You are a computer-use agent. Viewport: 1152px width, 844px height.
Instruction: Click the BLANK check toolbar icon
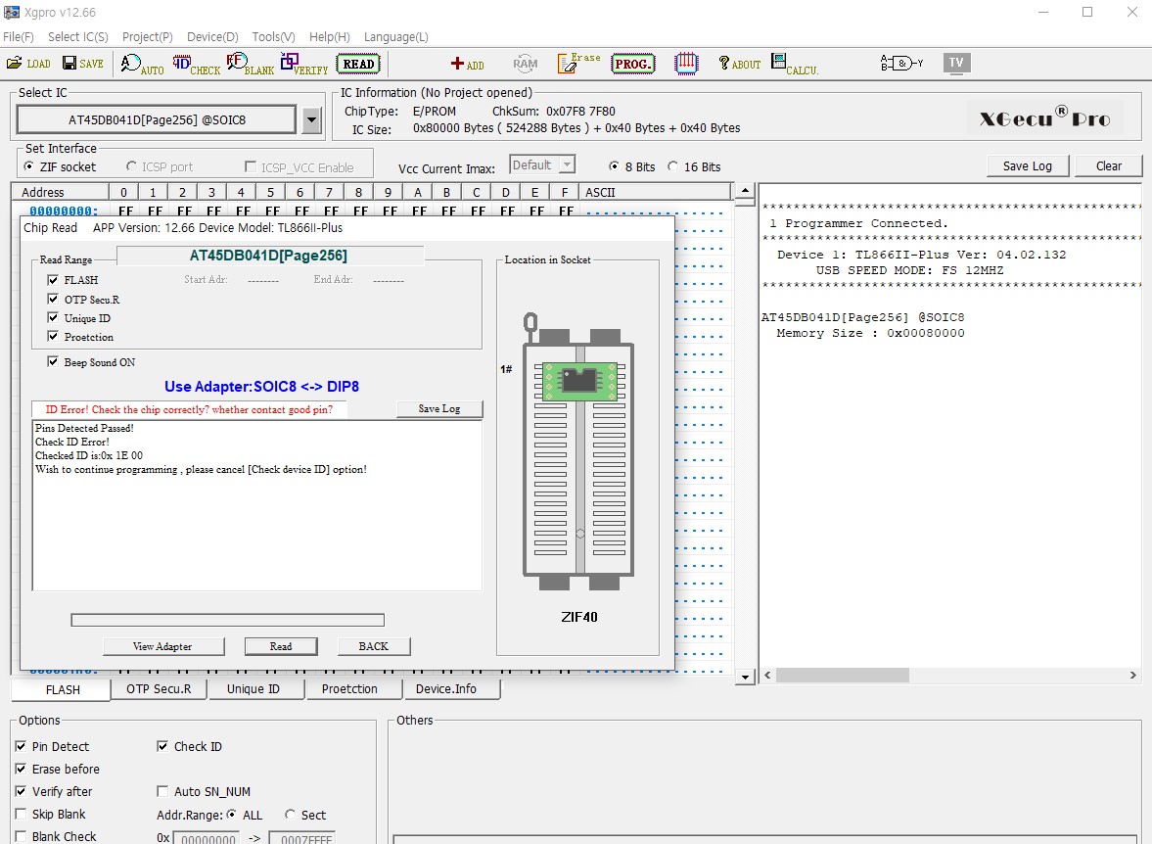click(x=250, y=64)
